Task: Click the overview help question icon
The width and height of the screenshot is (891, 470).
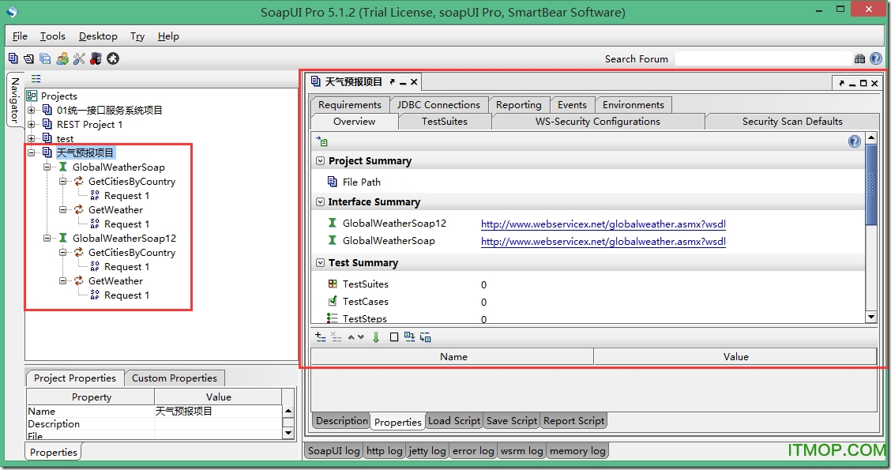Action: pos(854,141)
